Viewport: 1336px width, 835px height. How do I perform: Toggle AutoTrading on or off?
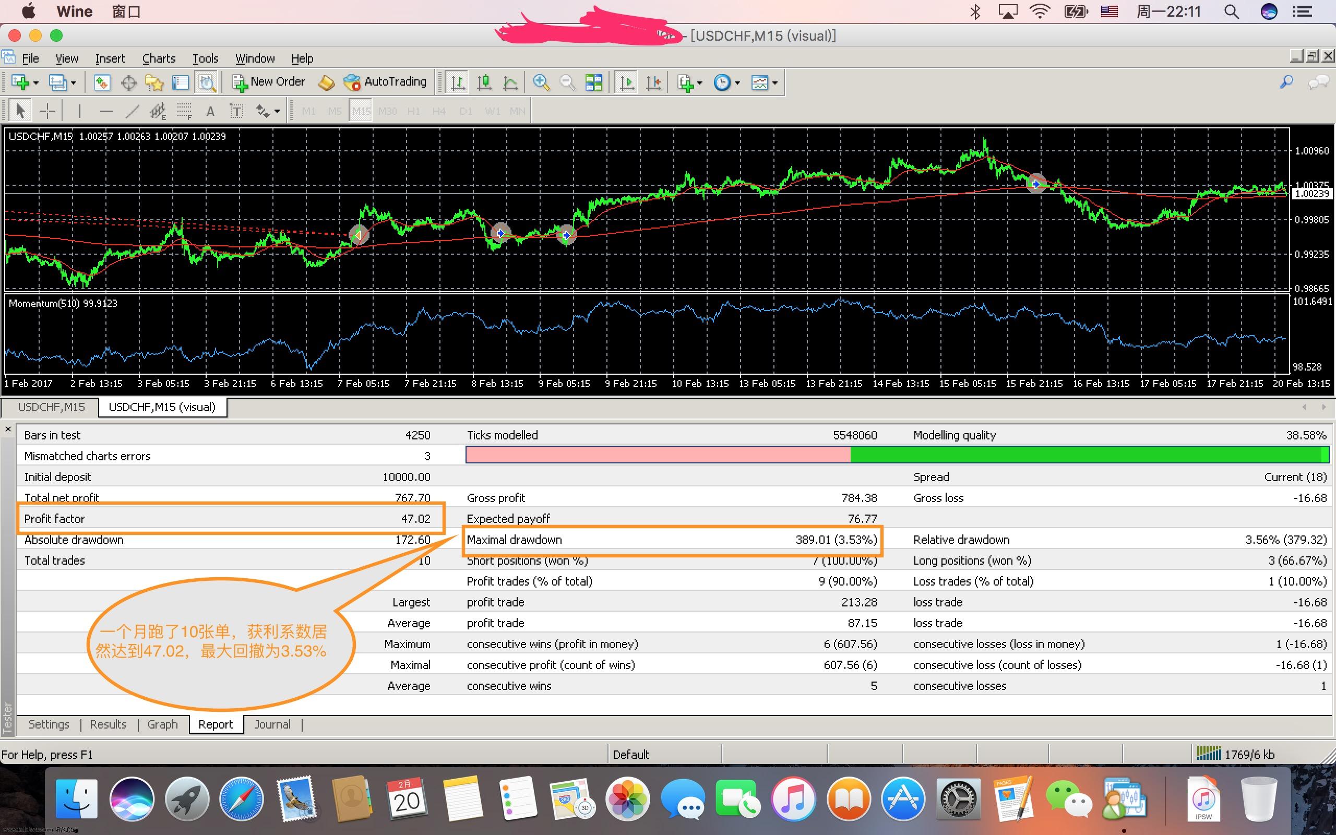[385, 82]
